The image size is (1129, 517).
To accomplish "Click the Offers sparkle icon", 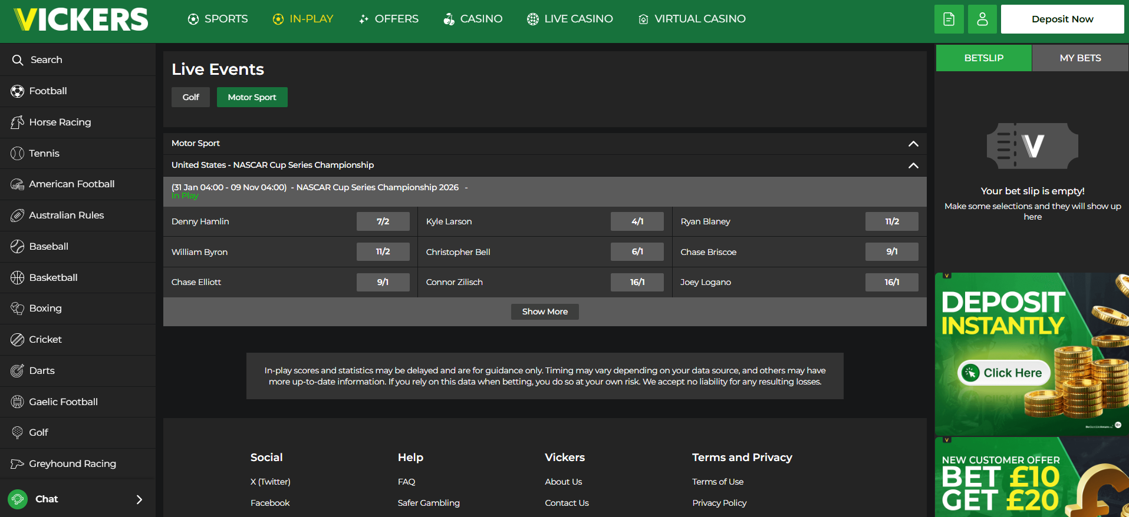I will (364, 19).
